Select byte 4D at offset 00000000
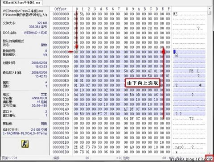 pos(76,14)
